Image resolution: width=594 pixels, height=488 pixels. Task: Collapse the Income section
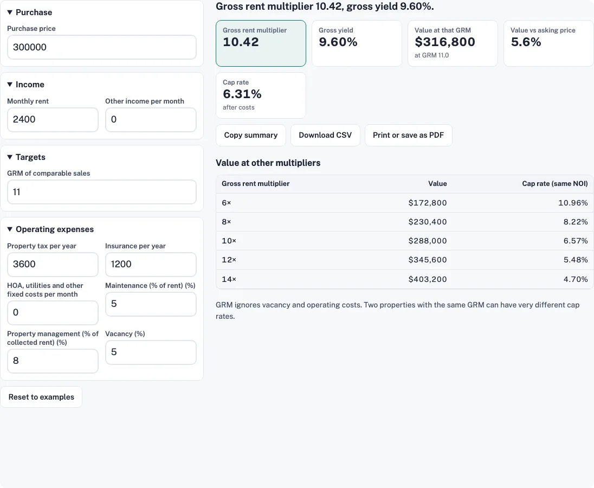pos(26,85)
